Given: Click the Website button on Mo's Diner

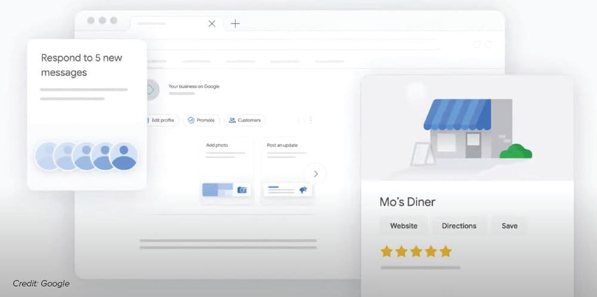Looking at the screenshot, I should click(404, 226).
